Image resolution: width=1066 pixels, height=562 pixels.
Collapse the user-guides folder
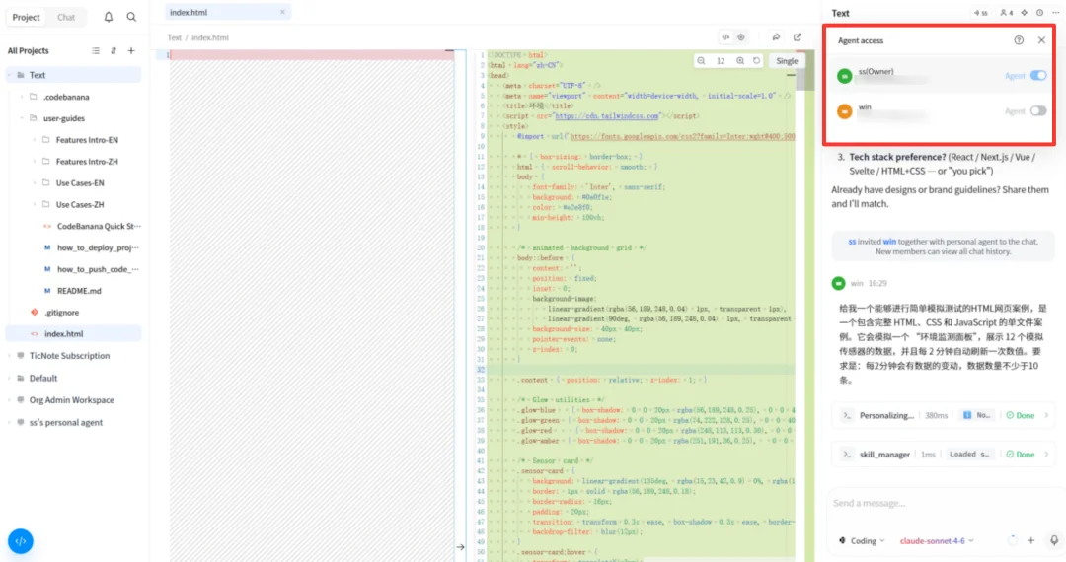coord(21,118)
